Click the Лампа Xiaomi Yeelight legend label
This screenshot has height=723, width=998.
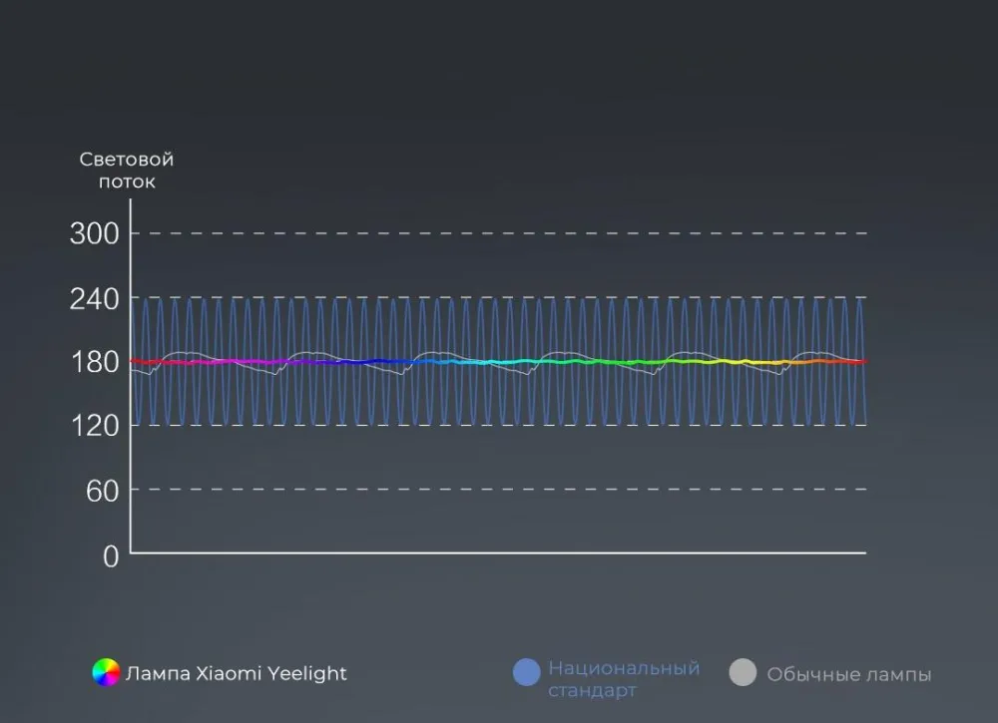(237, 673)
